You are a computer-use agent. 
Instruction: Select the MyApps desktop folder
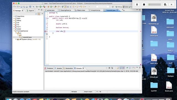(171, 72)
